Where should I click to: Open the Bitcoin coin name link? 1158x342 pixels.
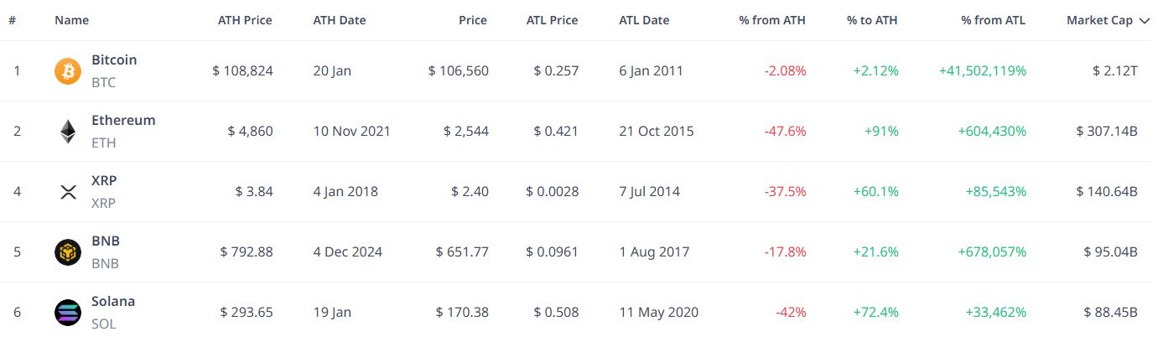click(114, 60)
